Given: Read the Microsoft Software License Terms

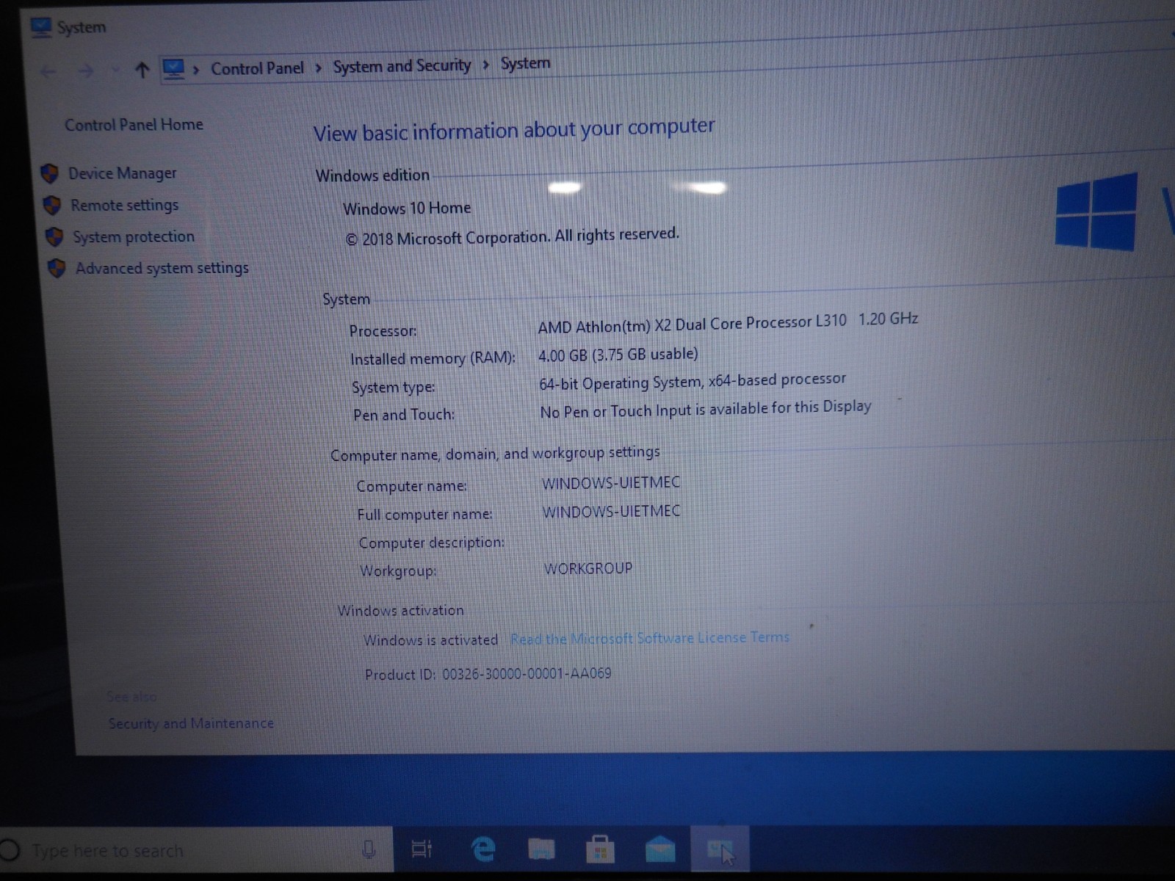Looking at the screenshot, I should pos(650,638).
